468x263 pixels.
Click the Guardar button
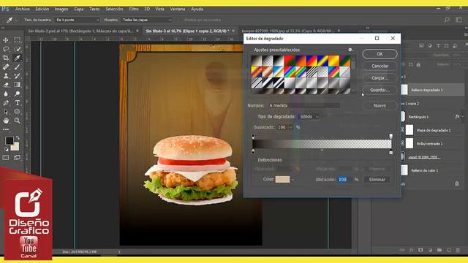coord(380,90)
